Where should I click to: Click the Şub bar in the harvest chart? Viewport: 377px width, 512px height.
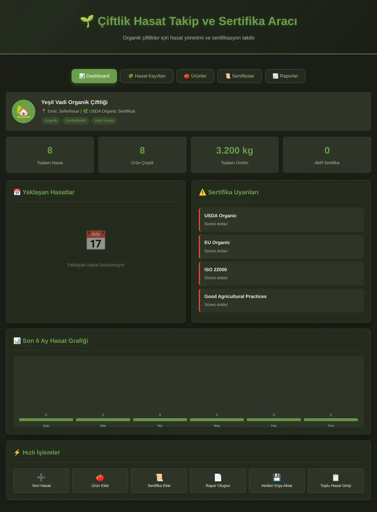[46, 420]
